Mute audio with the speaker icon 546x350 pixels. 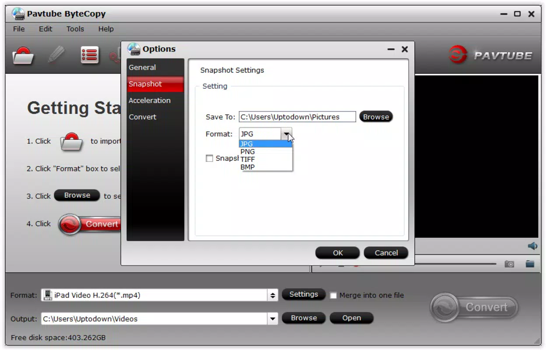click(x=532, y=246)
